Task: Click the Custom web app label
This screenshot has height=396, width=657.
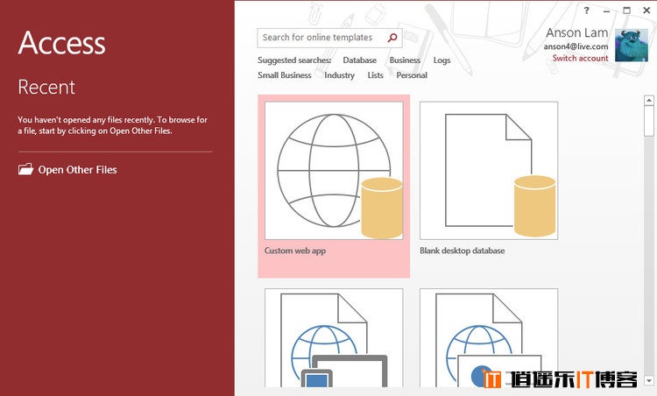Action: pyautogui.click(x=295, y=251)
